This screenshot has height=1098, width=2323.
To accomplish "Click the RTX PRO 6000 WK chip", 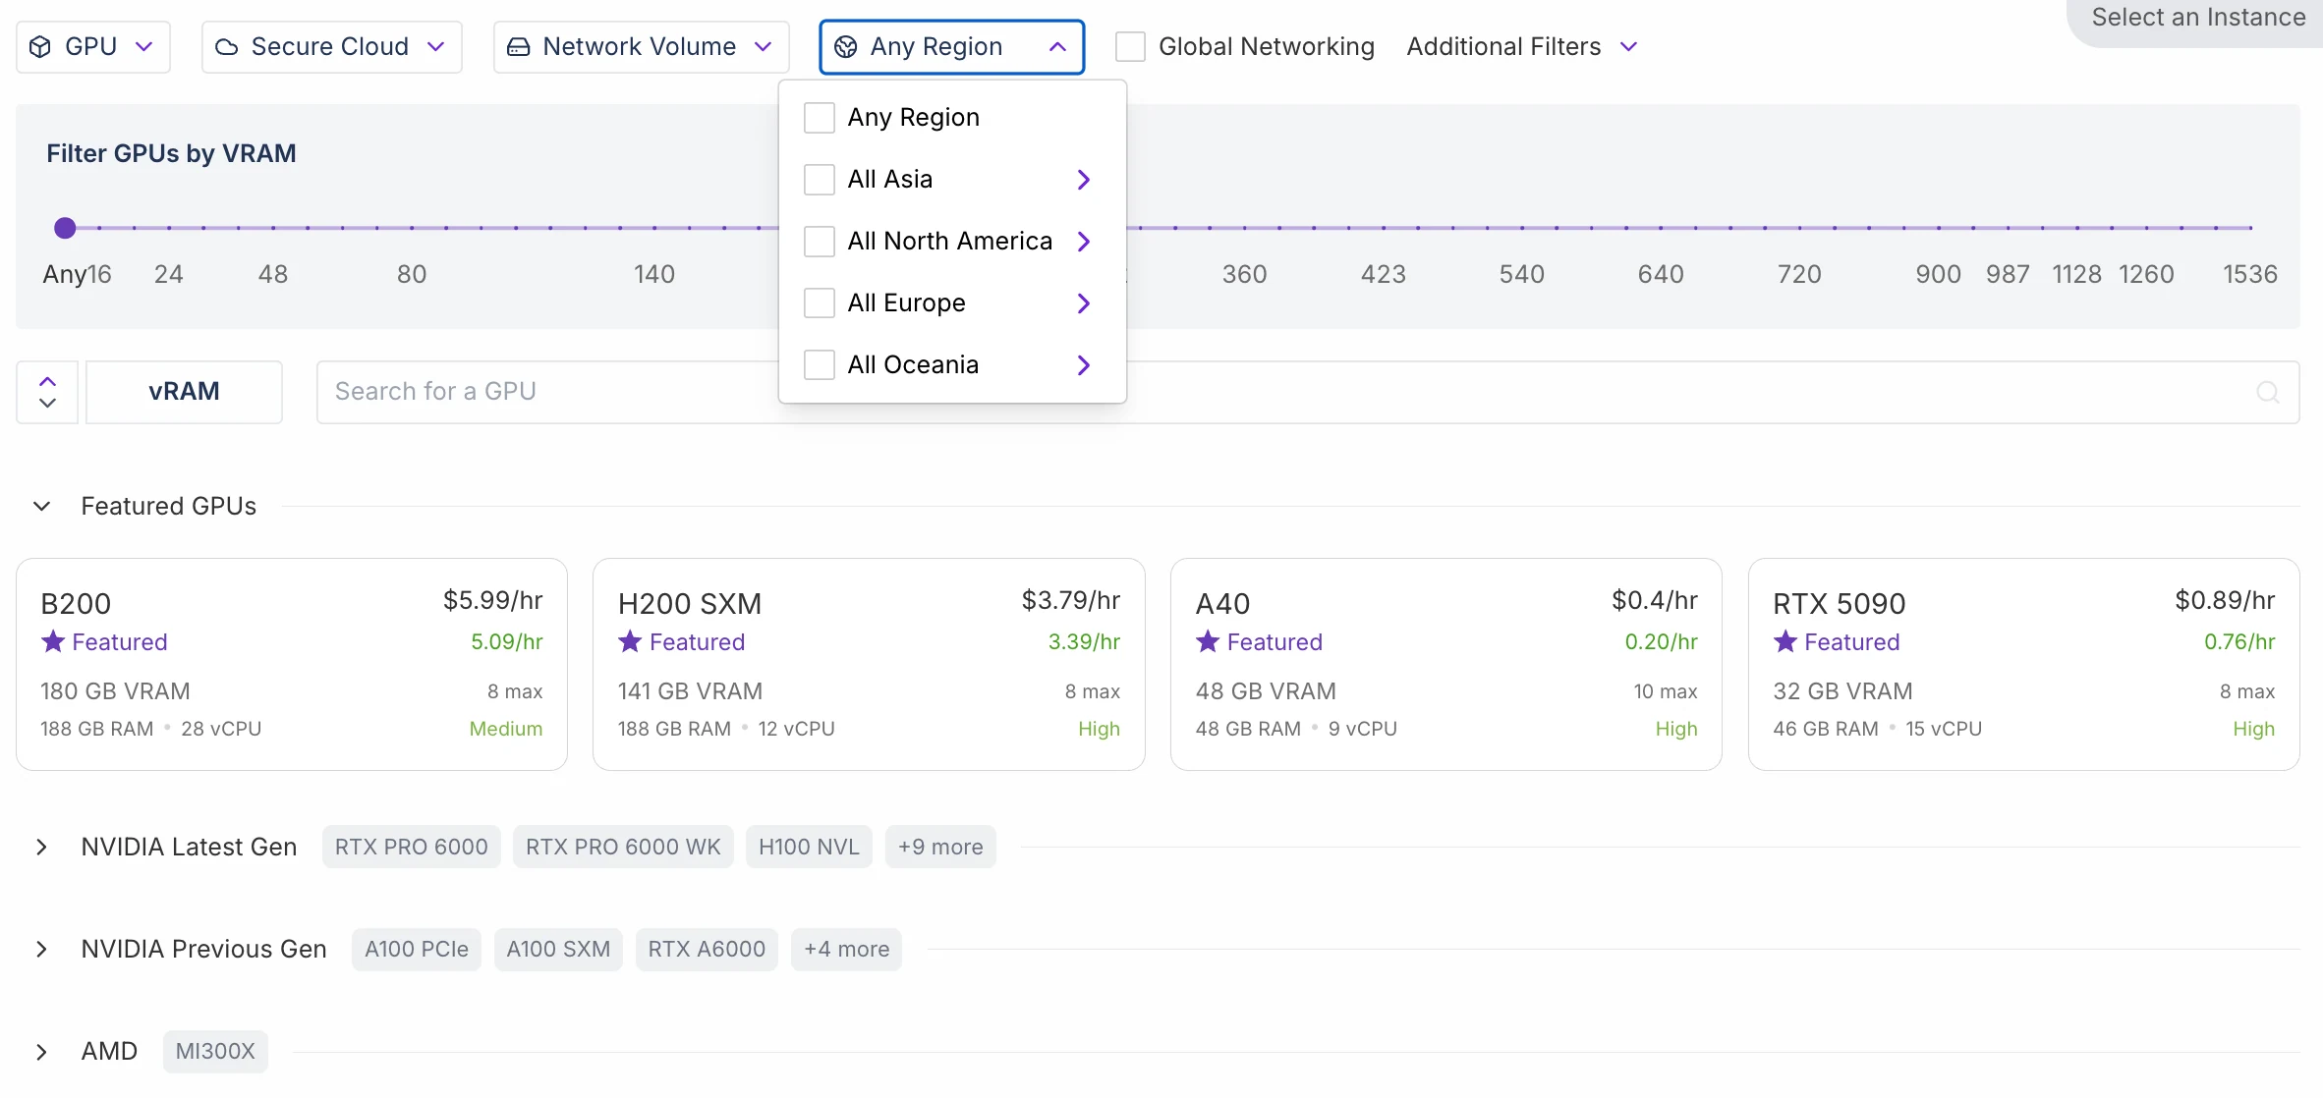I will click(623, 848).
